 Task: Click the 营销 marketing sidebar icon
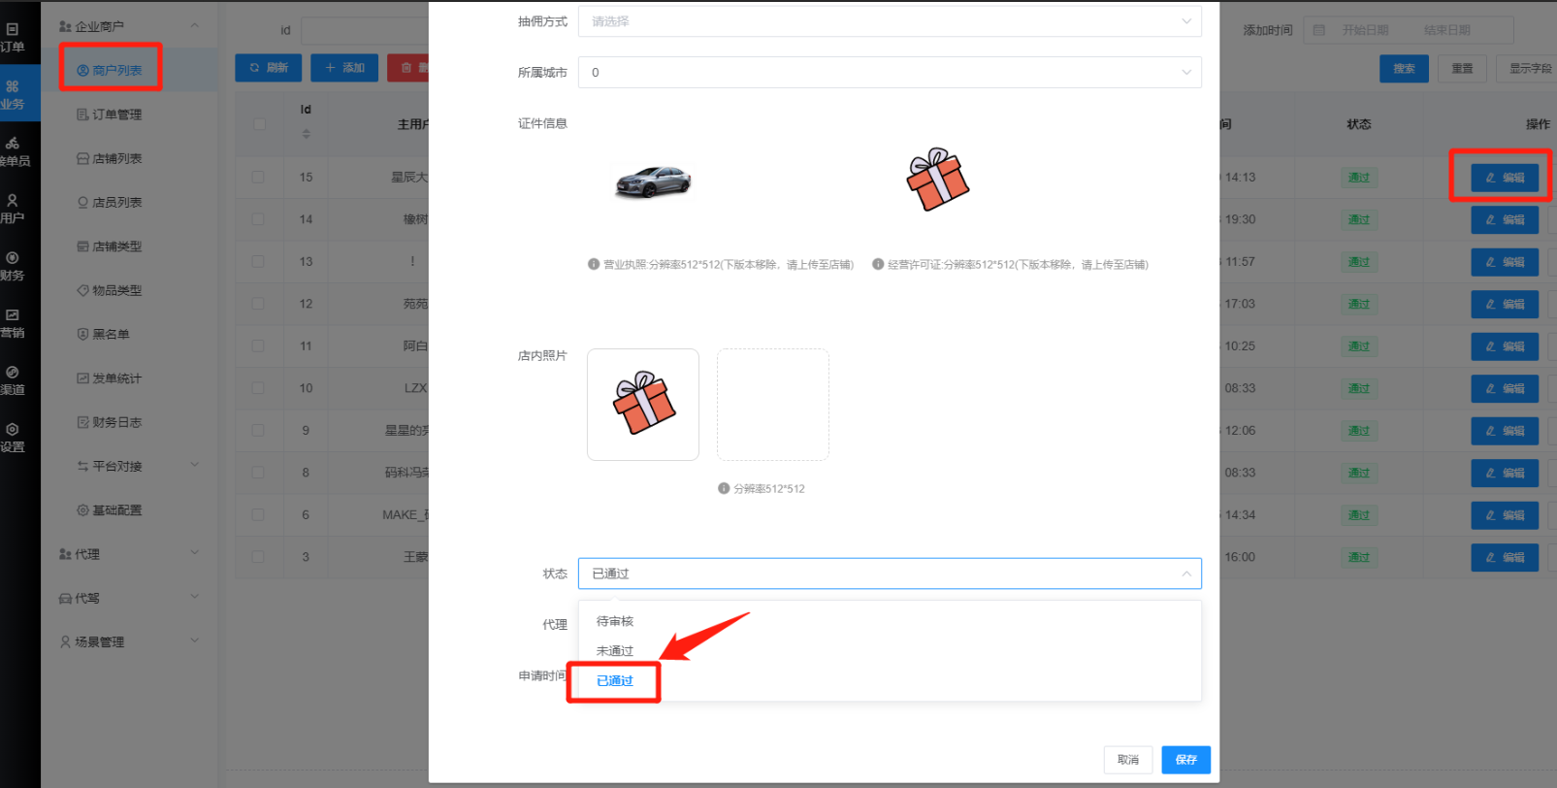[x=13, y=323]
